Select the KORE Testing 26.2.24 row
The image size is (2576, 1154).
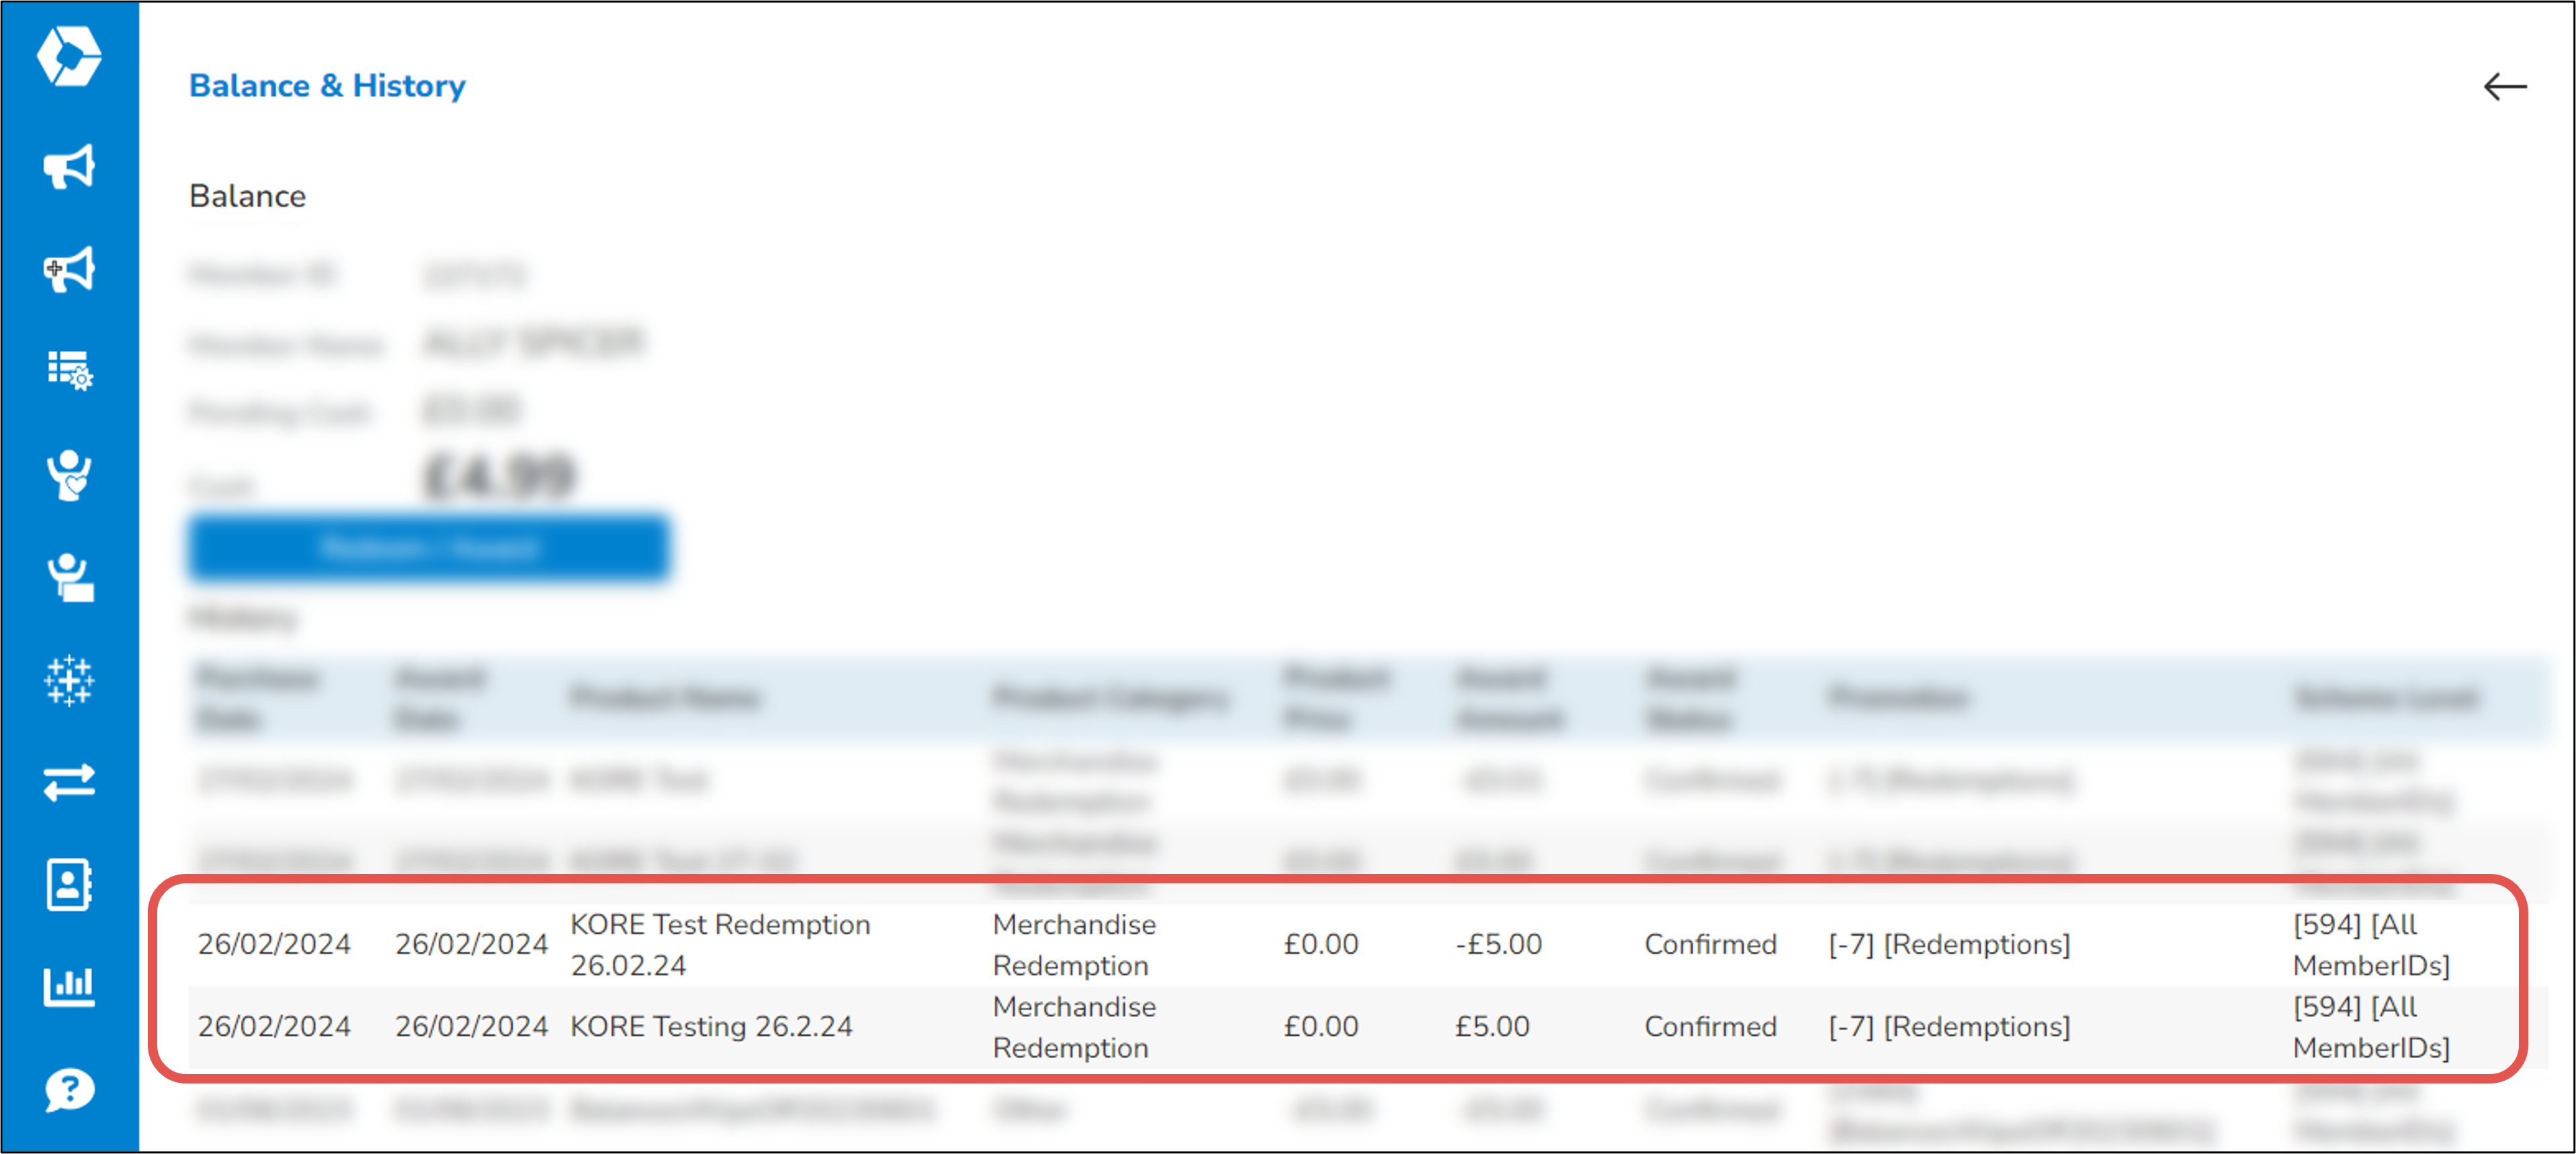tap(712, 1026)
